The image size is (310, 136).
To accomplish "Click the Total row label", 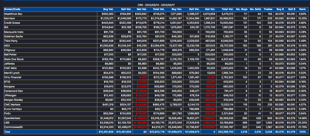I will coord(7,132).
